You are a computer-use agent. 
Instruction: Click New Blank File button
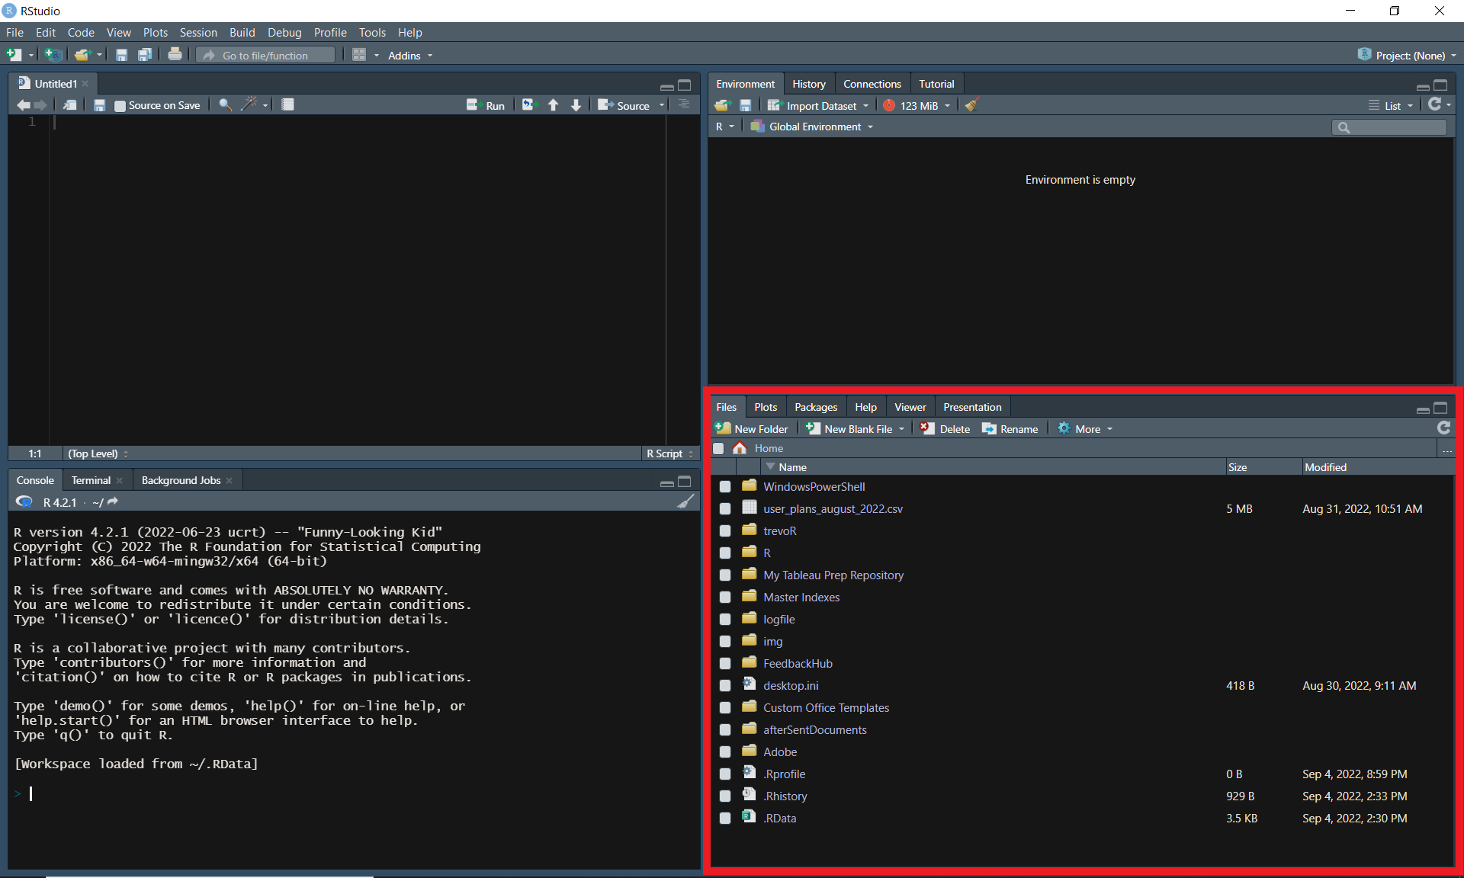(849, 429)
